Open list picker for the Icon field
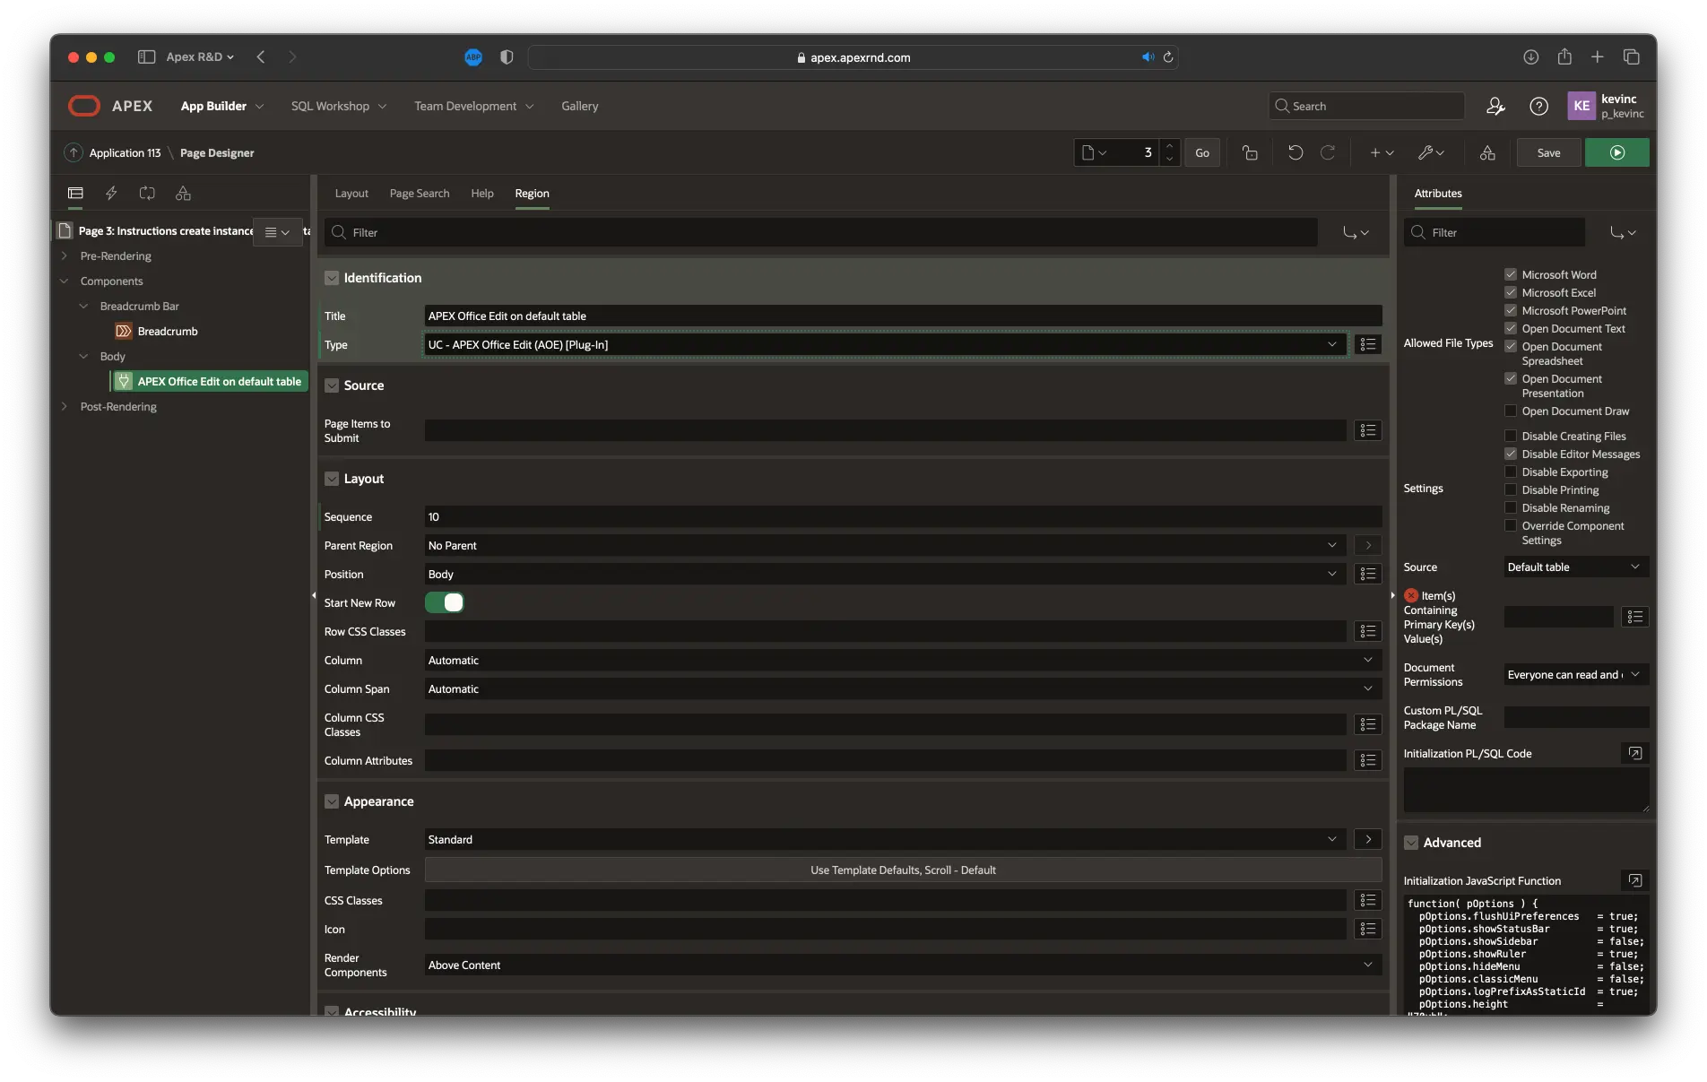 1367,929
